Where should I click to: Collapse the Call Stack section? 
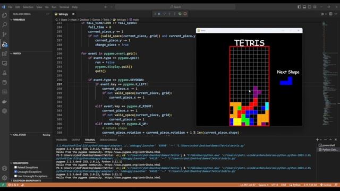pos(31,135)
